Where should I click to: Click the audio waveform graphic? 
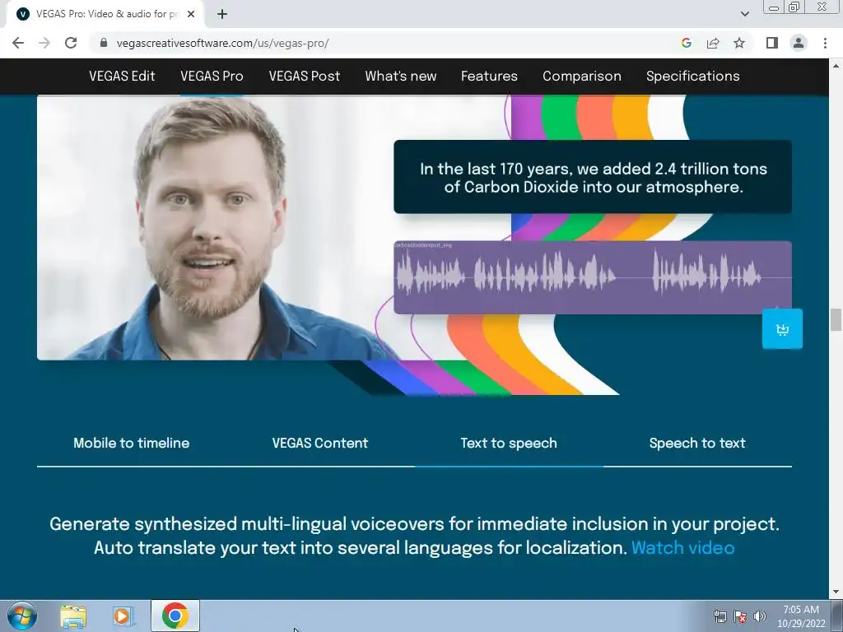tap(593, 277)
